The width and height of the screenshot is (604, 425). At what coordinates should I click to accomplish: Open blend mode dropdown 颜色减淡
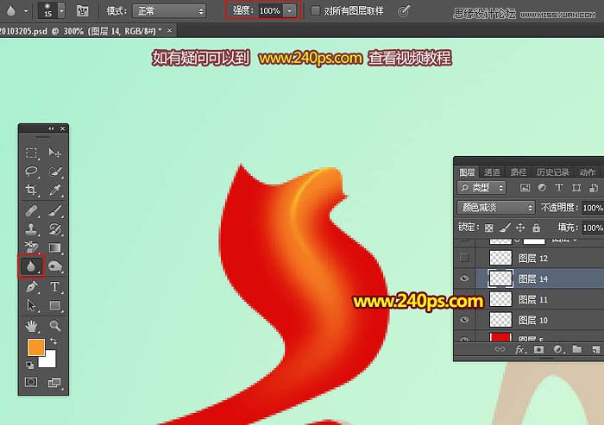496,208
